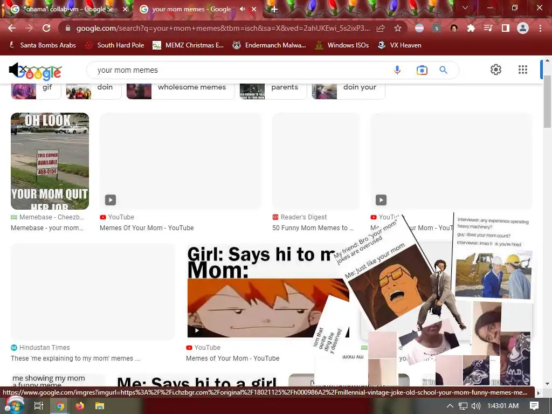This screenshot has height=414, width=552.
Task: Bookmark this page with the star icon
Action: click(398, 28)
